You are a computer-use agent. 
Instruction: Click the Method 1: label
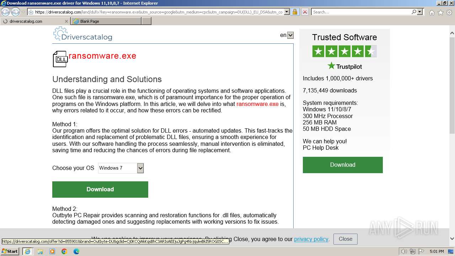(x=65, y=124)
